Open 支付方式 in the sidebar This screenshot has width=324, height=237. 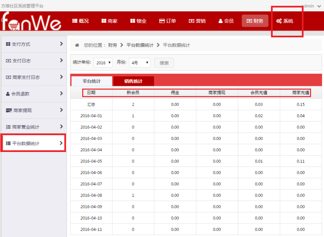click(32, 44)
